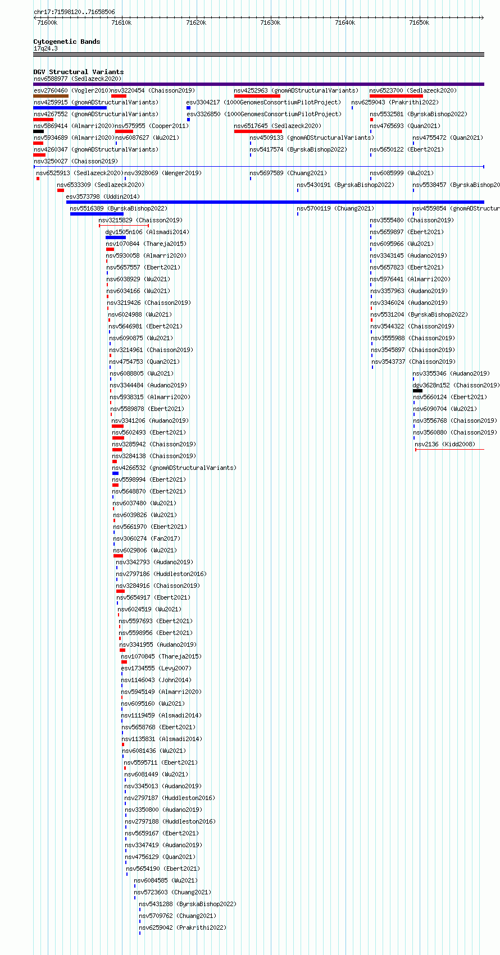The width and height of the screenshot is (500, 955).
Task: Select nsv3220454 (Chaisson2019) variant label
Action: [x=153, y=91]
